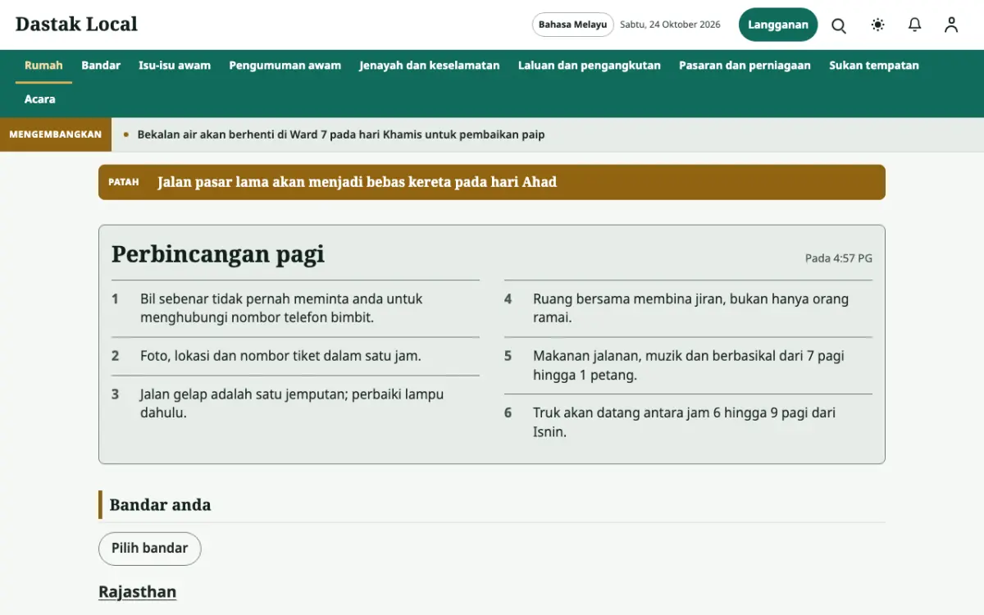Click the PATAH breaking label
The image size is (984, 615).
pyautogui.click(x=124, y=182)
